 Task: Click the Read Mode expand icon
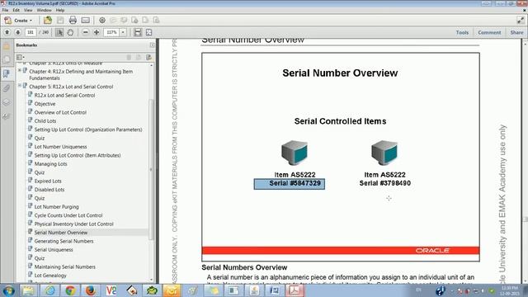[x=521, y=20]
